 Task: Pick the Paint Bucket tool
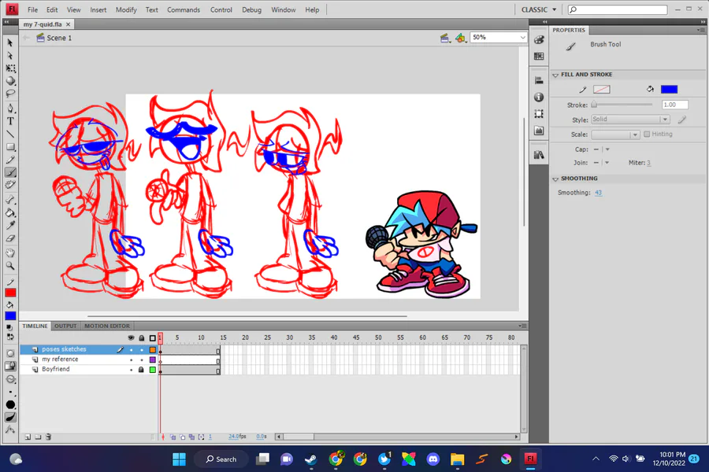pyautogui.click(x=10, y=212)
